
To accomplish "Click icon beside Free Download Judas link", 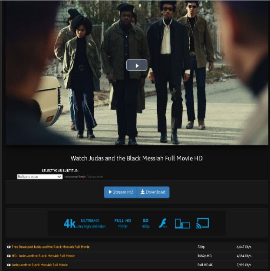I will point(9,247).
